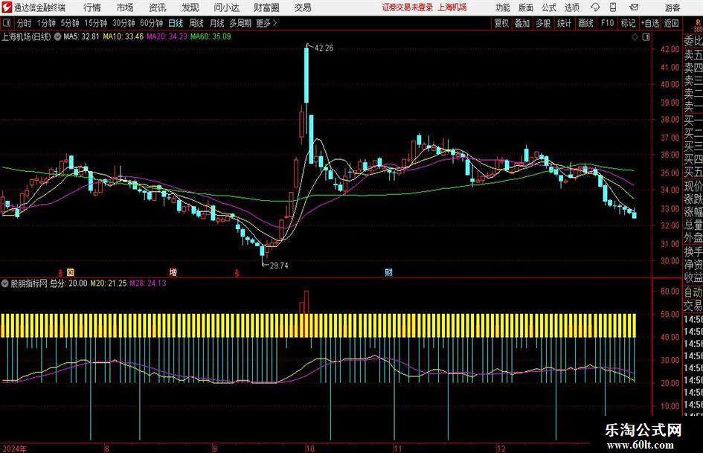Viewport: 703px width, 453px height.
Task: Switch to the 15分钟 period
Action: coord(96,23)
